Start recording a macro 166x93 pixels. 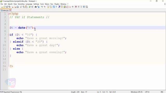tap(76, 7)
